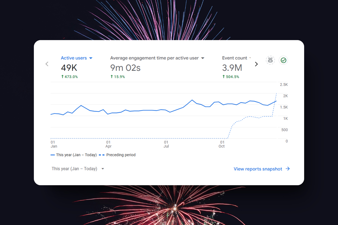338x225 pixels.
Task: Open Average engagement time per active user dropdown
Action: coord(203,58)
